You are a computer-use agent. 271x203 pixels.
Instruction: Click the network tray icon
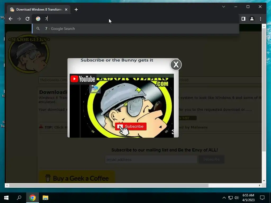(231, 198)
